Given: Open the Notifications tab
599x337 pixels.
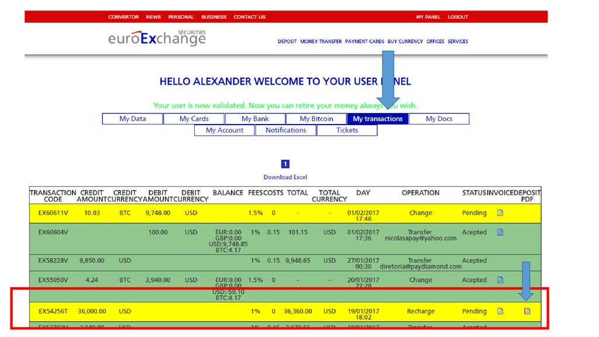Looking at the screenshot, I should [x=285, y=130].
